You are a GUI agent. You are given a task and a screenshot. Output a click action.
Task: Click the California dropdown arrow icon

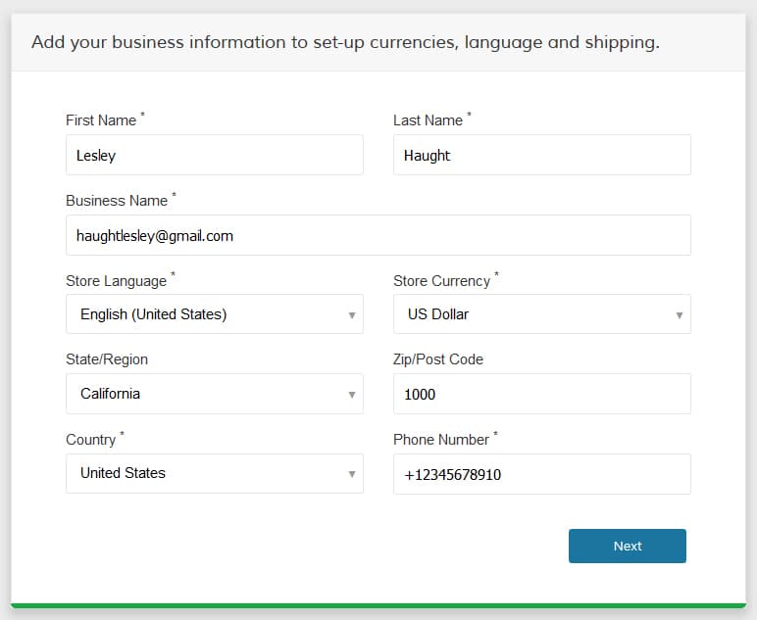352,395
